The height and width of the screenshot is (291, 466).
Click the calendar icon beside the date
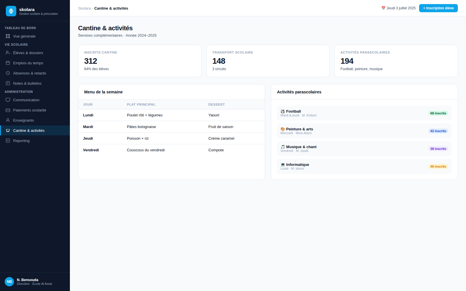pos(383,8)
